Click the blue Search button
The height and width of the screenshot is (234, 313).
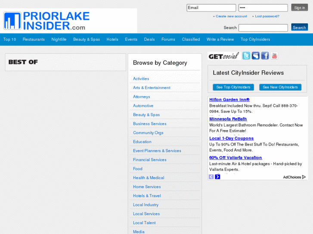coord(299,27)
